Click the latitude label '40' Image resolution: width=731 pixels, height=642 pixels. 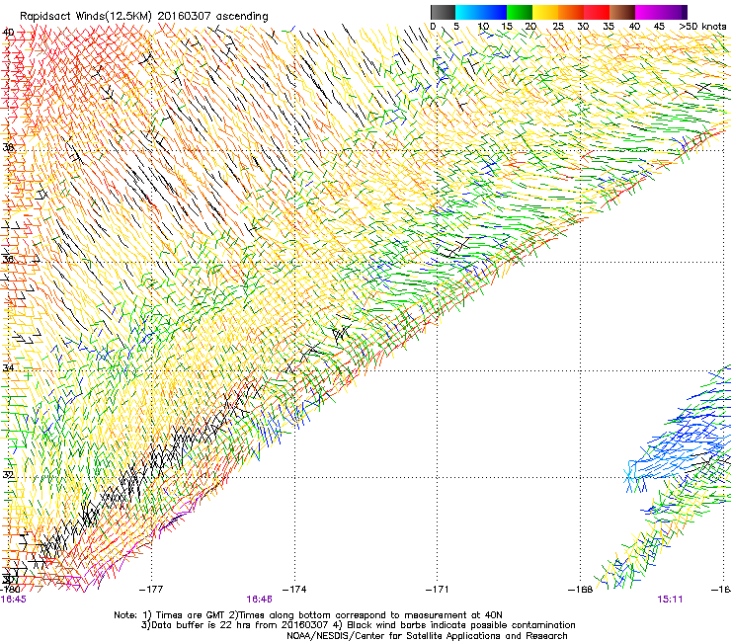click(8, 33)
